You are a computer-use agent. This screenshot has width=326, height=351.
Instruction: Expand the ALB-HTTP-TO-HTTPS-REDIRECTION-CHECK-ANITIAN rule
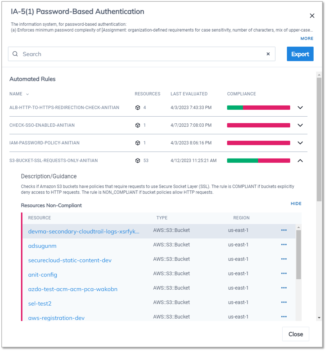(x=300, y=107)
